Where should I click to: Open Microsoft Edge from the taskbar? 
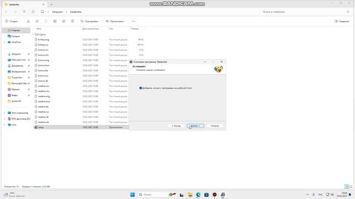point(199,195)
